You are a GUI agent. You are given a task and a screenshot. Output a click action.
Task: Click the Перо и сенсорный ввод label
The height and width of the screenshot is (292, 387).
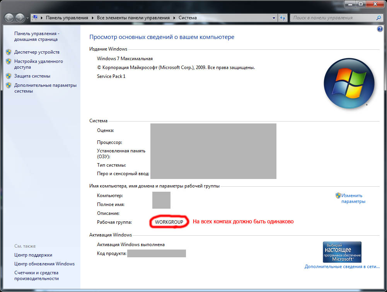tap(123, 174)
